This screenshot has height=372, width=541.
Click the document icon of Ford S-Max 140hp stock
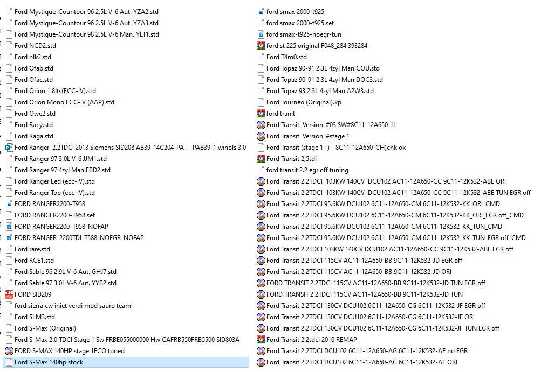coord(9,362)
